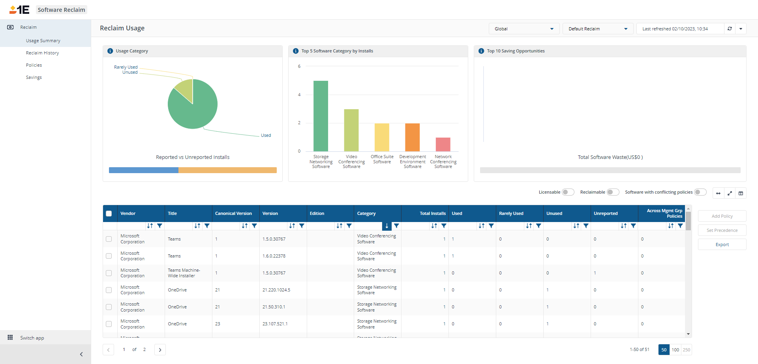758x364 pixels.
Task: Click the sort icon in Title column
Action: (x=197, y=226)
